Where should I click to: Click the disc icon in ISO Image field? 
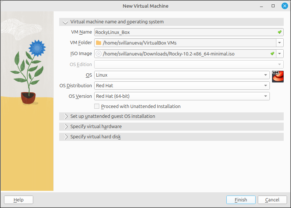point(99,54)
